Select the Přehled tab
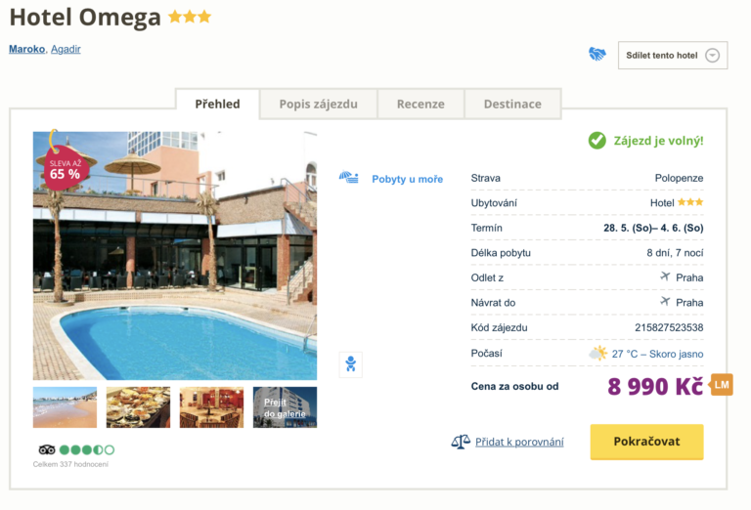 (x=217, y=104)
